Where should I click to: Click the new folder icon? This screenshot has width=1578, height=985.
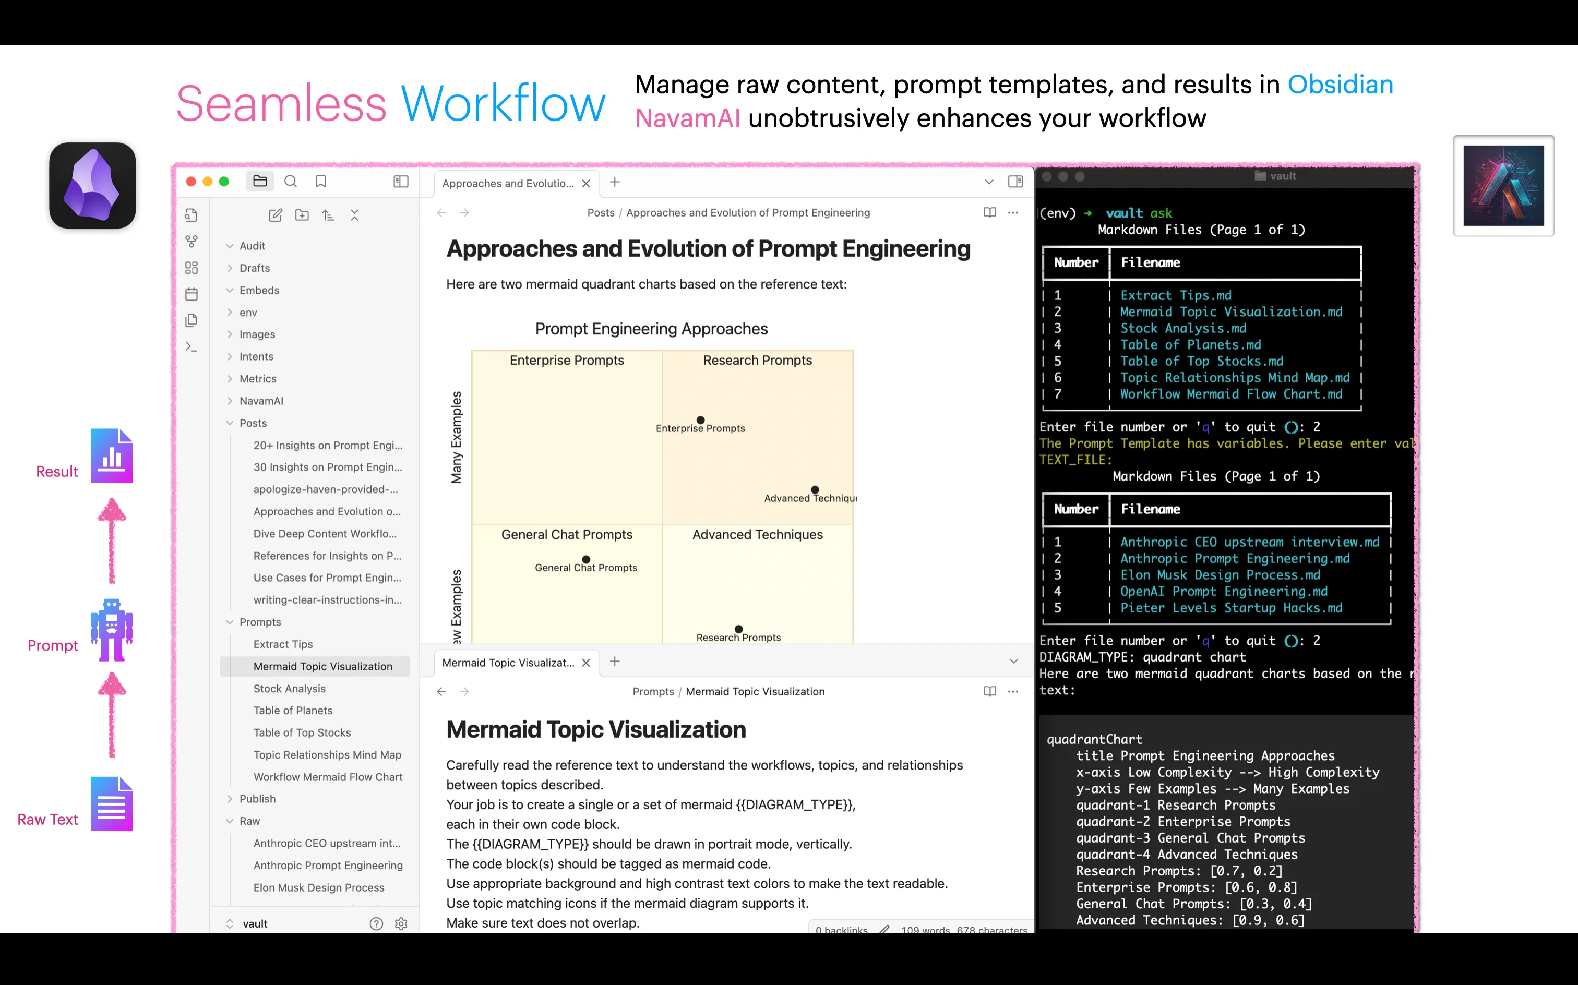(x=302, y=215)
